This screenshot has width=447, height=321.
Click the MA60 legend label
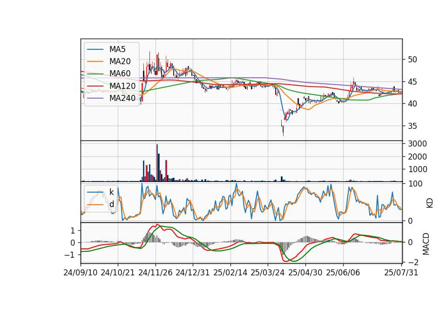120,74
